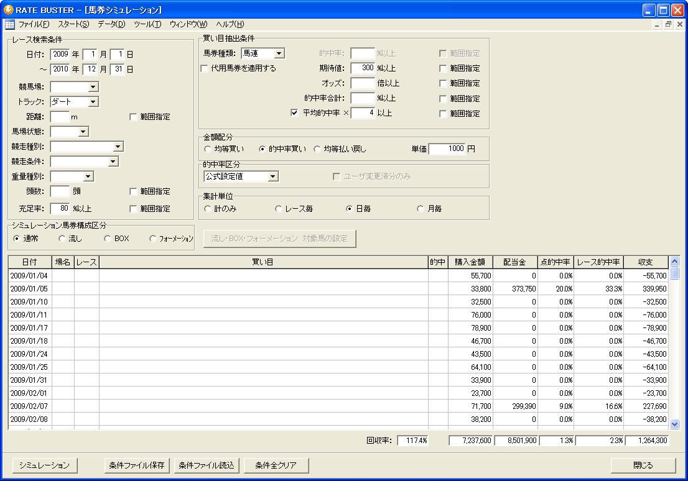
Task: Expand the 競馬場 dropdown
Action: [93, 87]
